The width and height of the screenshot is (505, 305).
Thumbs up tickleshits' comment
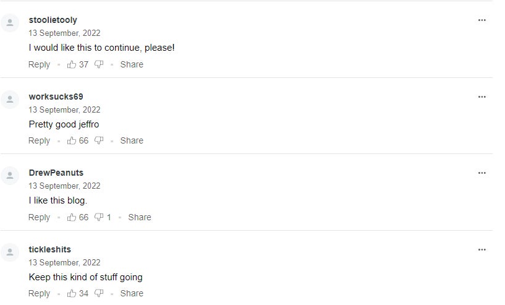click(x=72, y=293)
